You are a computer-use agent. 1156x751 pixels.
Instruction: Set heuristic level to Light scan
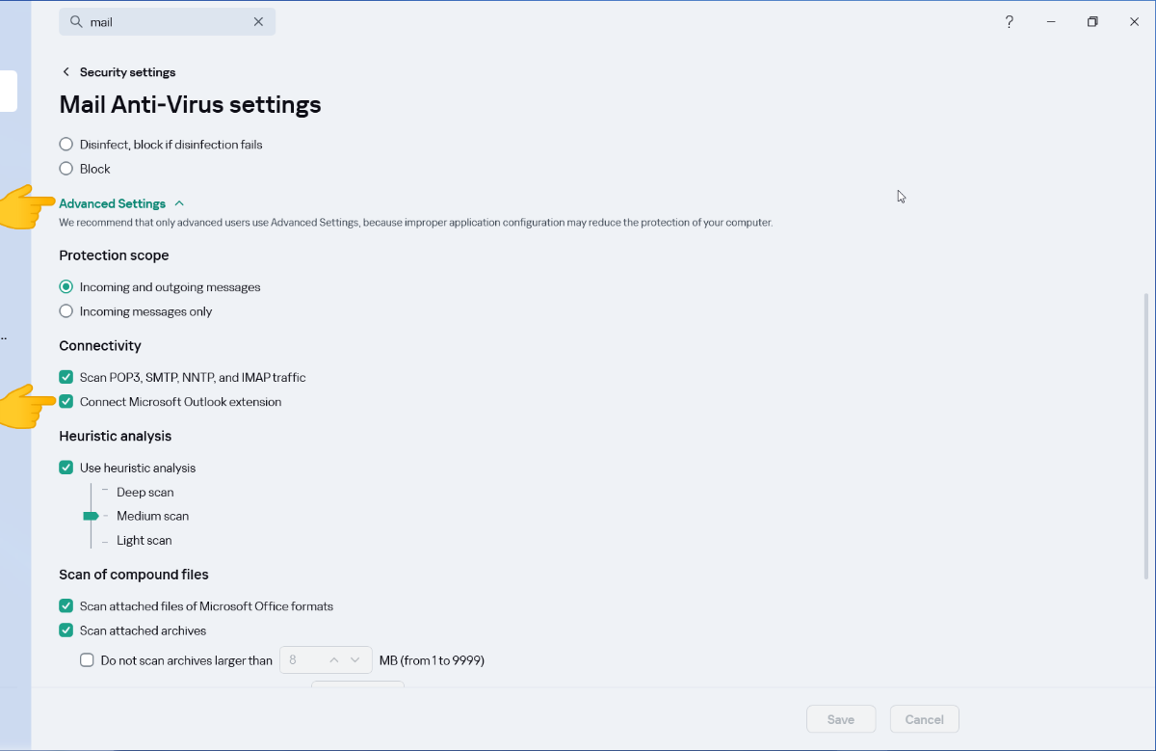(144, 541)
